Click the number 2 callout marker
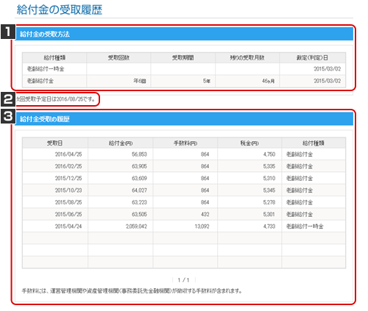The height and width of the screenshot is (311, 368). pos(8,99)
